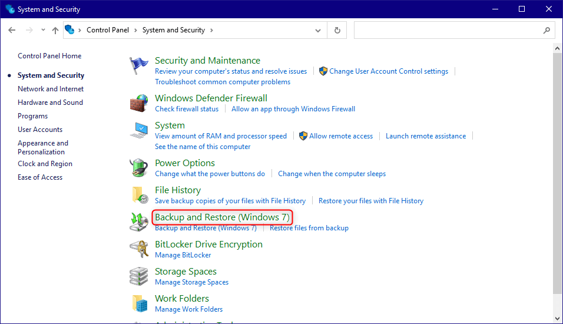Image resolution: width=563 pixels, height=324 pixels.
Task: Open the Programs category
Action: click(x=32, y=116)
